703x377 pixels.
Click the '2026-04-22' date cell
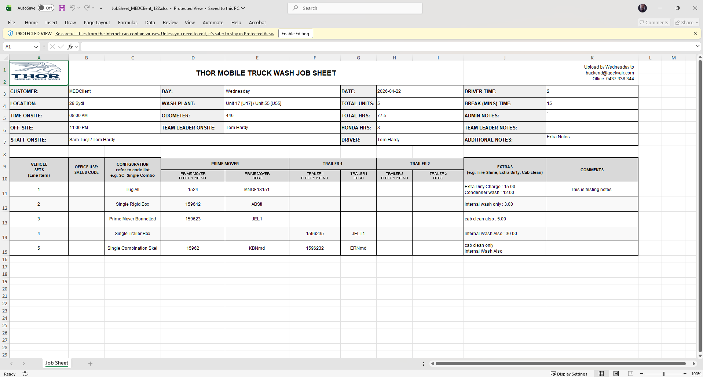(x=420, y=91)
